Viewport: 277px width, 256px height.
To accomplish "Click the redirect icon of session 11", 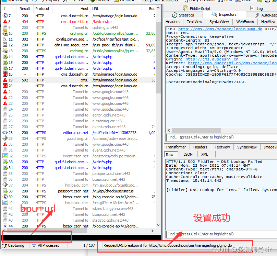I will tap(5, 39).
